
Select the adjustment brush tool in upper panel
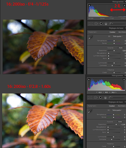(117, 23)
